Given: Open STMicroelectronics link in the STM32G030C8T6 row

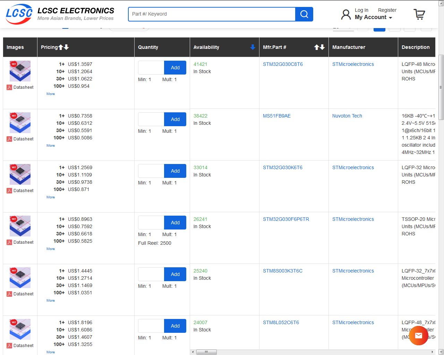Looking at the screenshot, I should pyautogui.click(x=353, y=64).
